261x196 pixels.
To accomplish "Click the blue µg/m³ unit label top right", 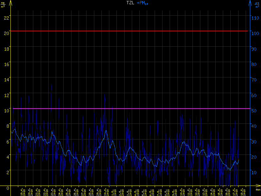I will [257, 4].
